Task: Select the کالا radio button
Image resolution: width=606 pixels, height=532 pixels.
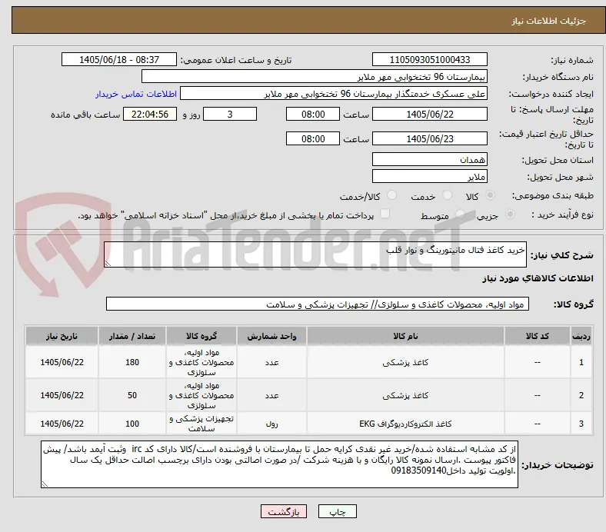Action: (x=490, y=195)
